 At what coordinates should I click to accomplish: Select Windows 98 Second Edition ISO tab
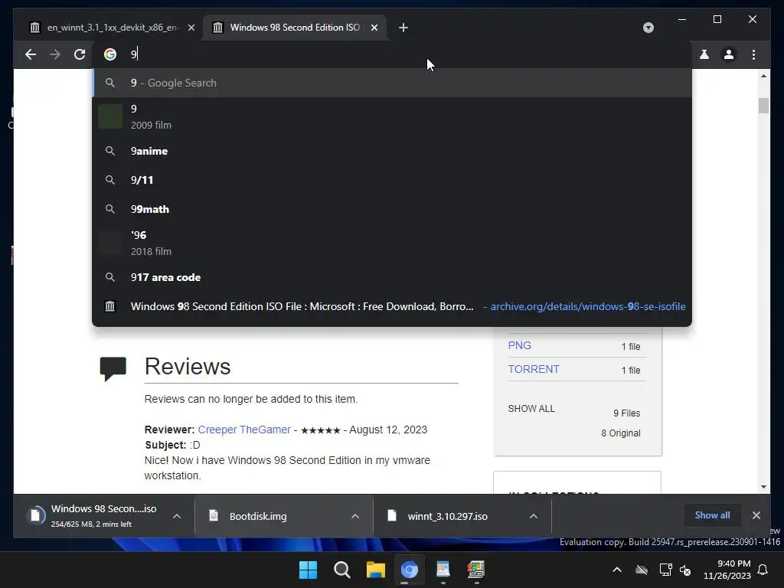pyautogui.click(x=295, y=28)
